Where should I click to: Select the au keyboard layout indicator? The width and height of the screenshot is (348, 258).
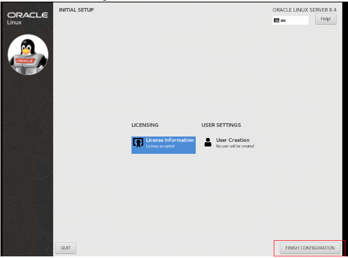click(x=290, y=20)
